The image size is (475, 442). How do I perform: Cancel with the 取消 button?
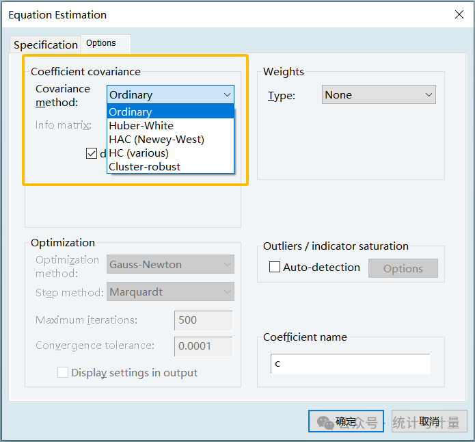click(x=429, y=421)
